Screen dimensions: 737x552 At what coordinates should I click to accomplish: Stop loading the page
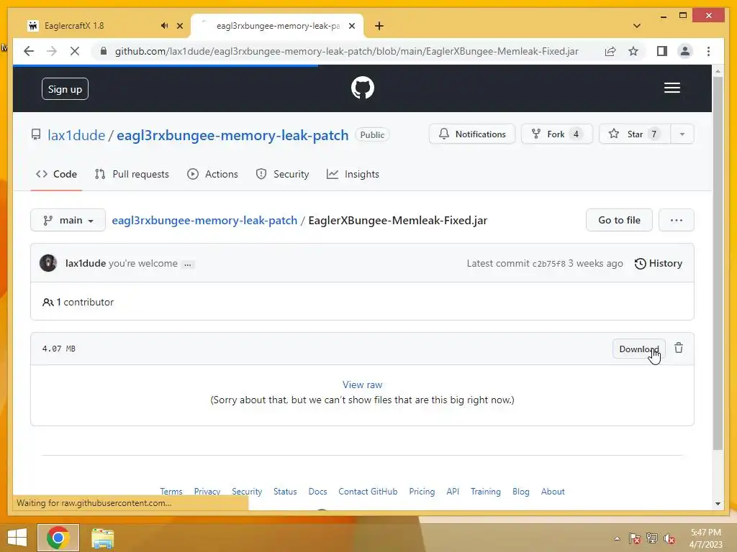74,51
